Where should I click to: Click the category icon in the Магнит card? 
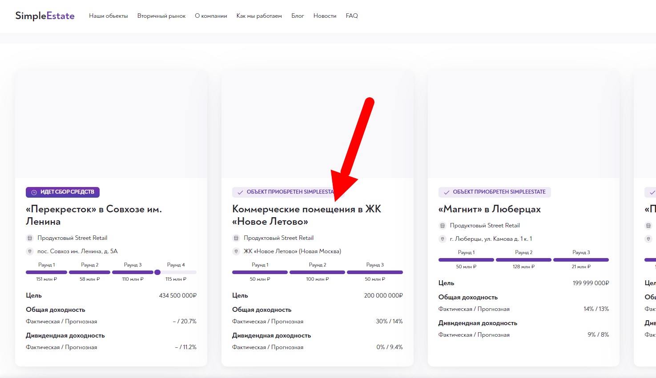pyautogui.click(x=443, y=226)
